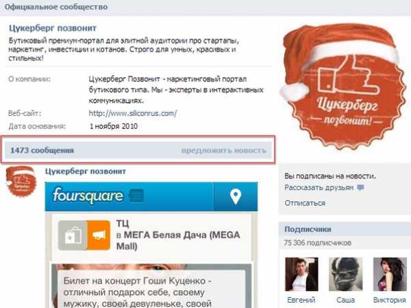The image size is (411, 308).
Task: Click the предложить новость link
Action: tap(224, 150)
